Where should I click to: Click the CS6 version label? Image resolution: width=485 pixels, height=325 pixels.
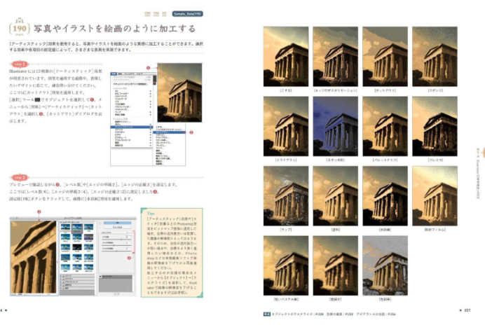pos(156,14)
